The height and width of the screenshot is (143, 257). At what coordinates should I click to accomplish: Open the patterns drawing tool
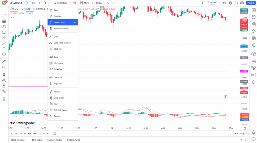click(x=4, y=27)
